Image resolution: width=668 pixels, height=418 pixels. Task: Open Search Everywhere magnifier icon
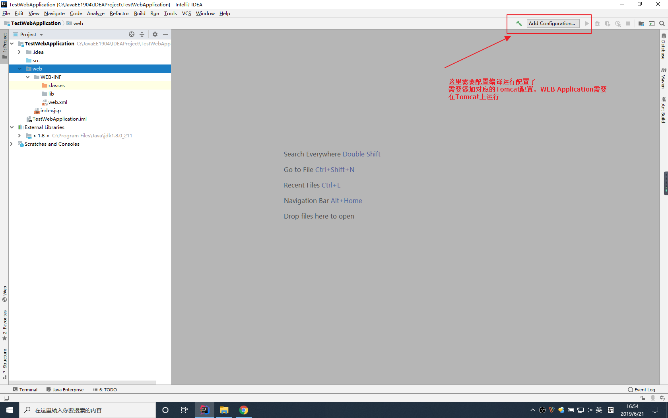(x=662, y=23)
